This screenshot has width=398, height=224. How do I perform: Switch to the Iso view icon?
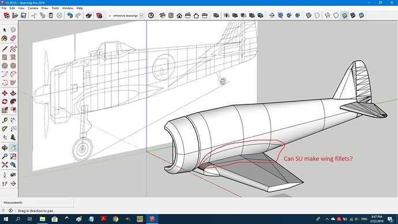162,16
